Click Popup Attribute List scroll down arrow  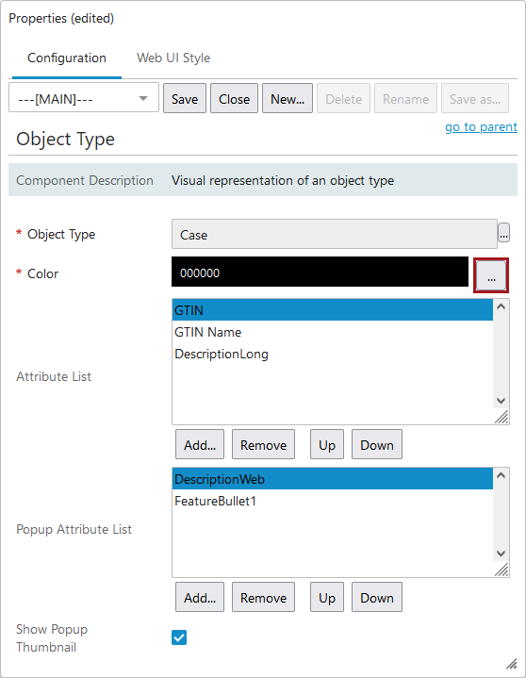tap(501, 554)
